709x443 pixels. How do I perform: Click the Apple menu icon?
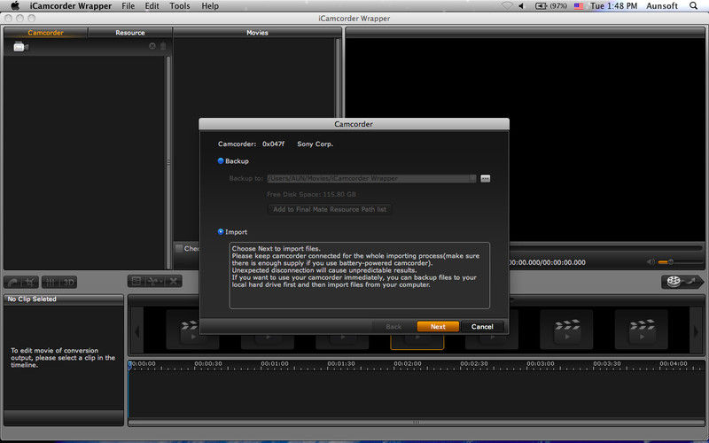coord(14,6)
